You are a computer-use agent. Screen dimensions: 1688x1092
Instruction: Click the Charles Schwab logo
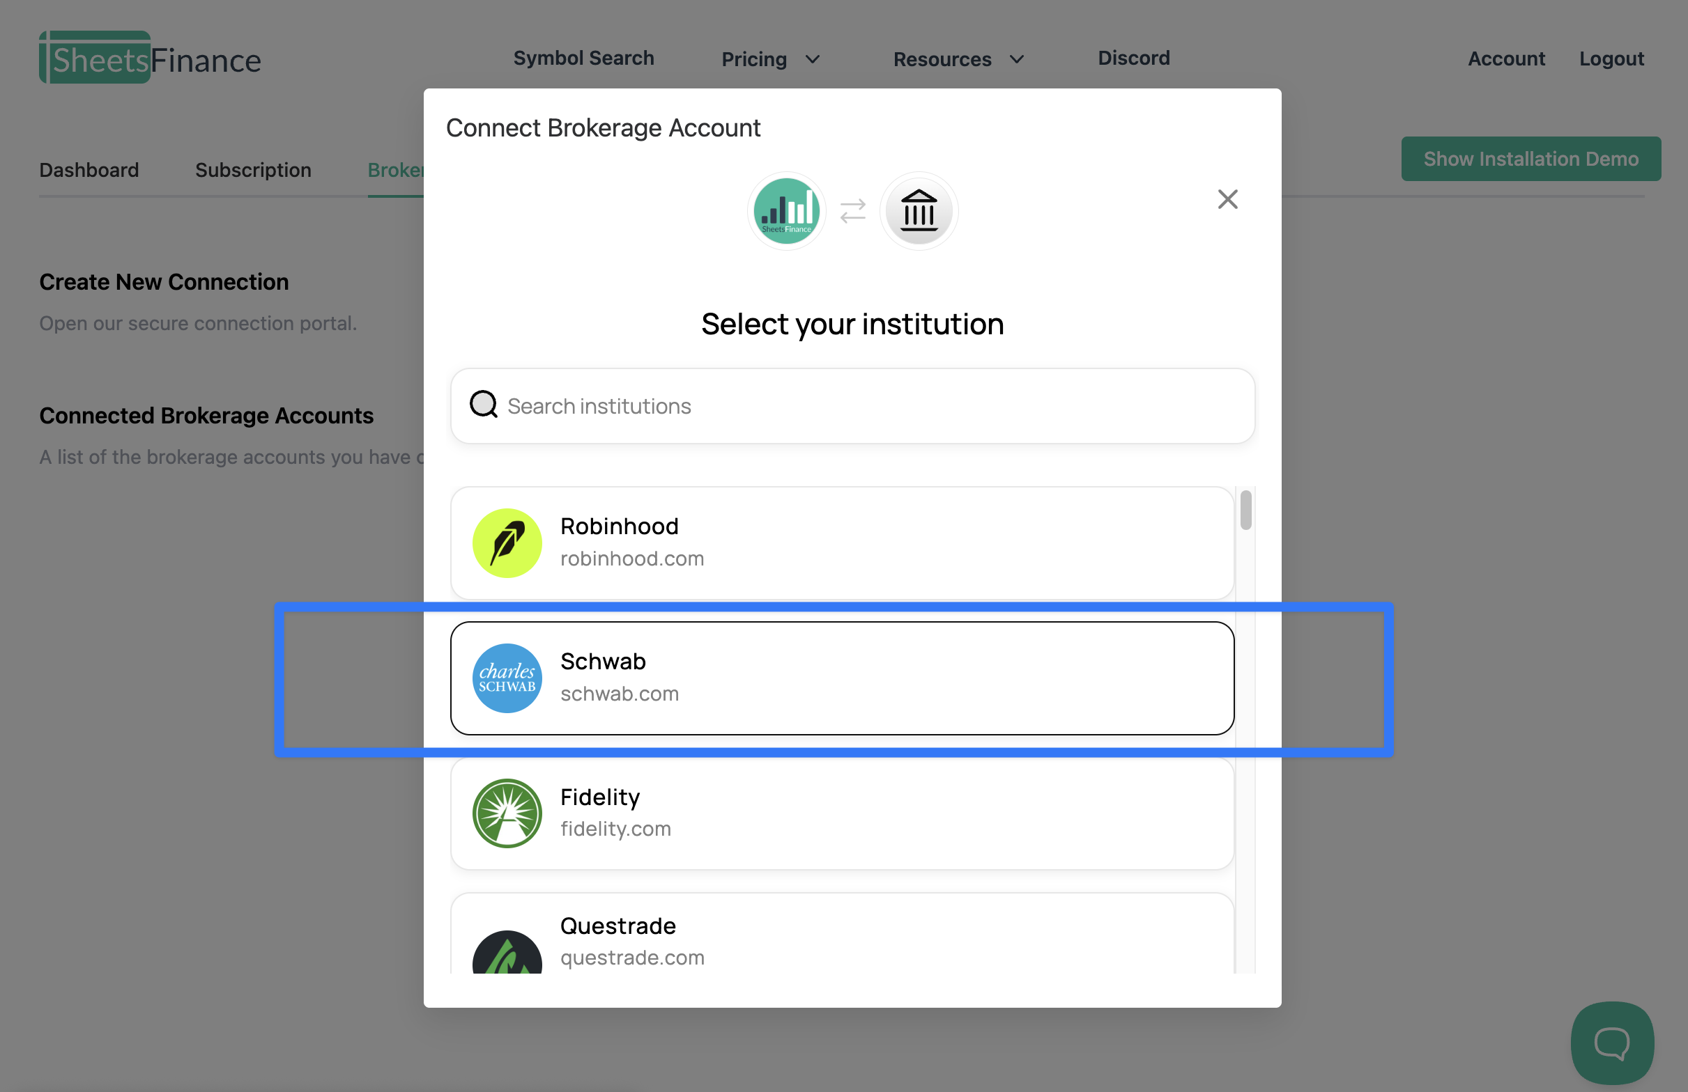pos(507,678)
